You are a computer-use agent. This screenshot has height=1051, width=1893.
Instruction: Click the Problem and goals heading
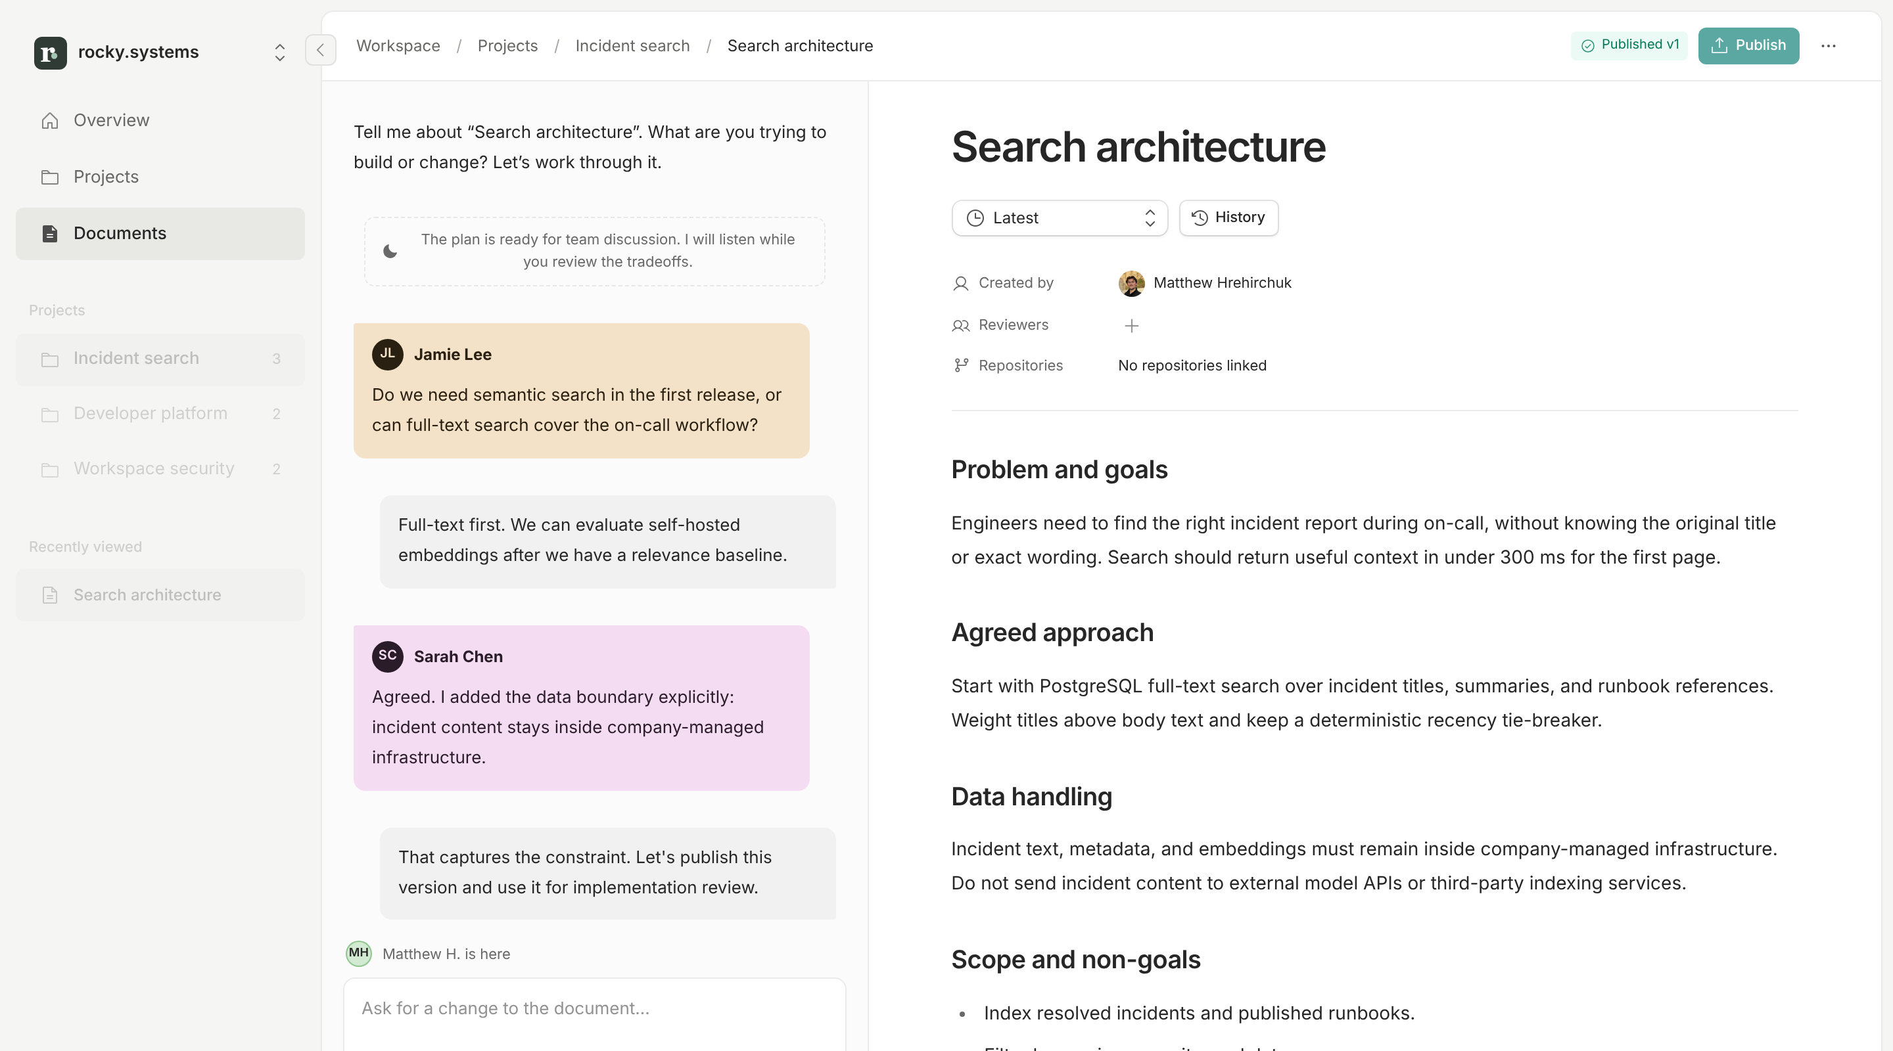pyautogui.click(x=1059, y=470)
